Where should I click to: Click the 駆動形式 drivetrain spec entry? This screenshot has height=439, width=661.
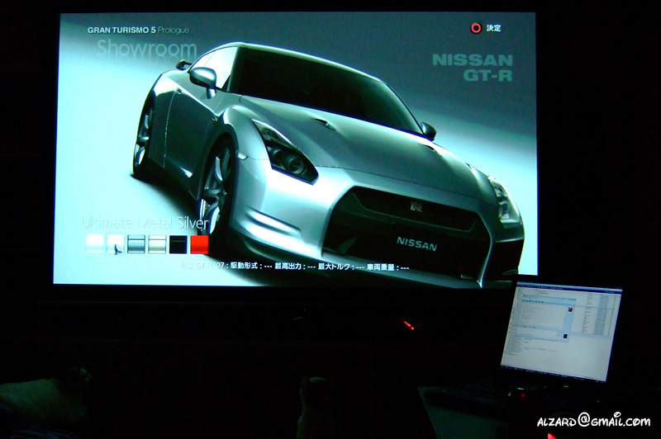click(250, 267)
